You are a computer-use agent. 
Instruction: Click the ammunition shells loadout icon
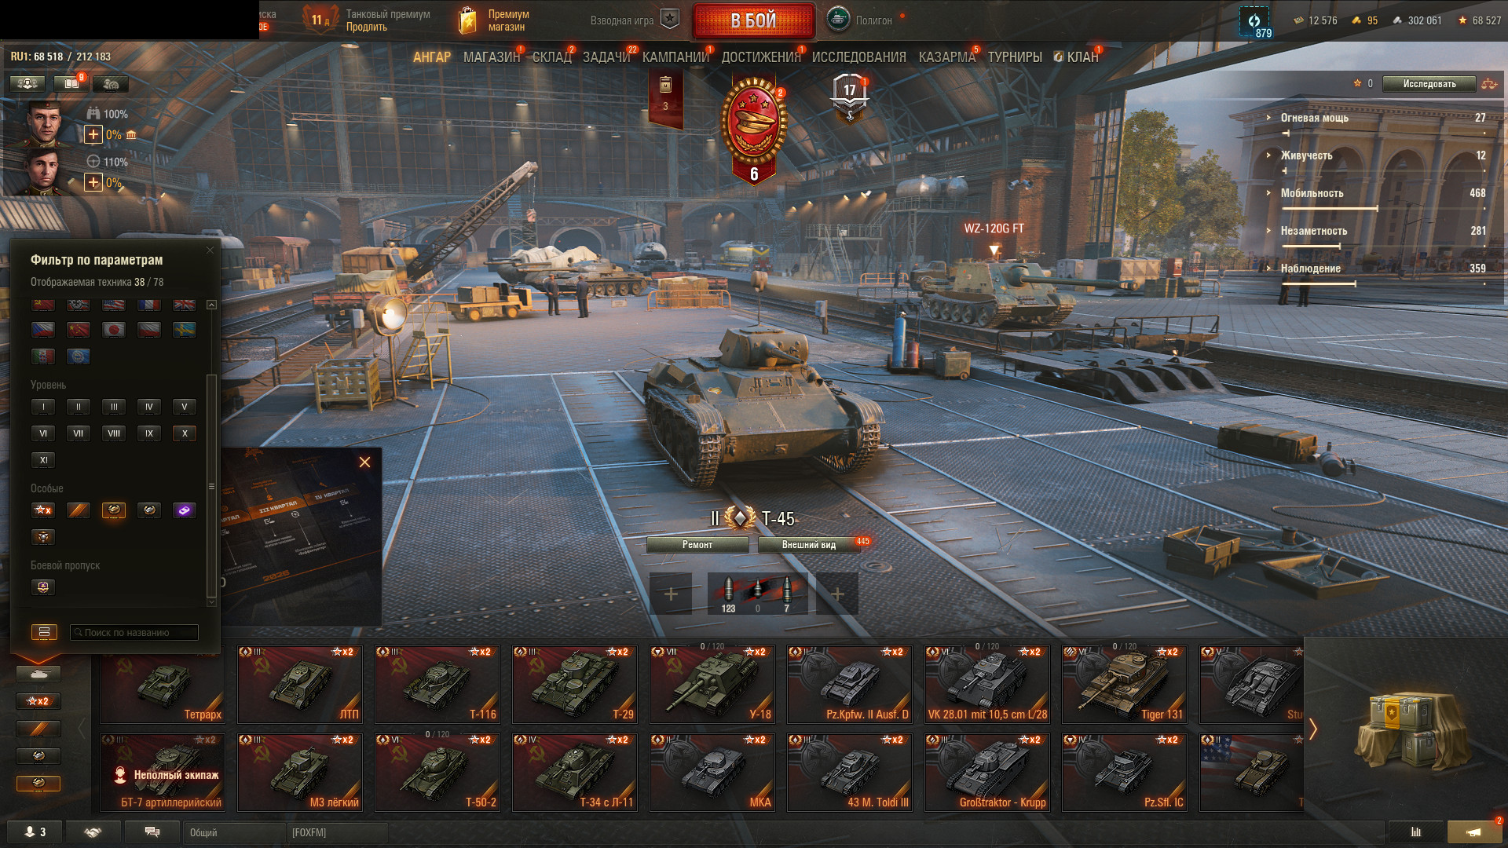coord(757,594)
